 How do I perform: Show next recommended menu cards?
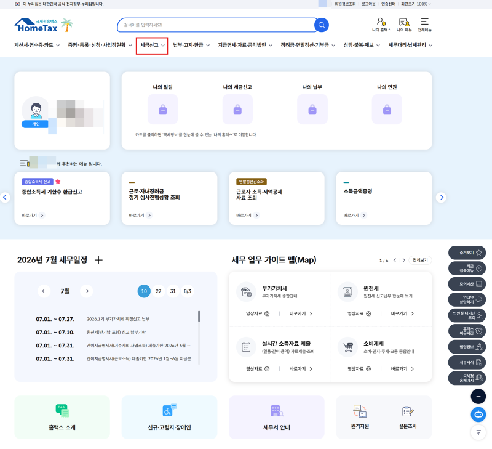[441, 197]
